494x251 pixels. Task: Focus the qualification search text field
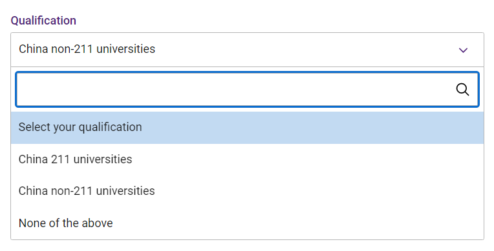[x=247, y=90]
